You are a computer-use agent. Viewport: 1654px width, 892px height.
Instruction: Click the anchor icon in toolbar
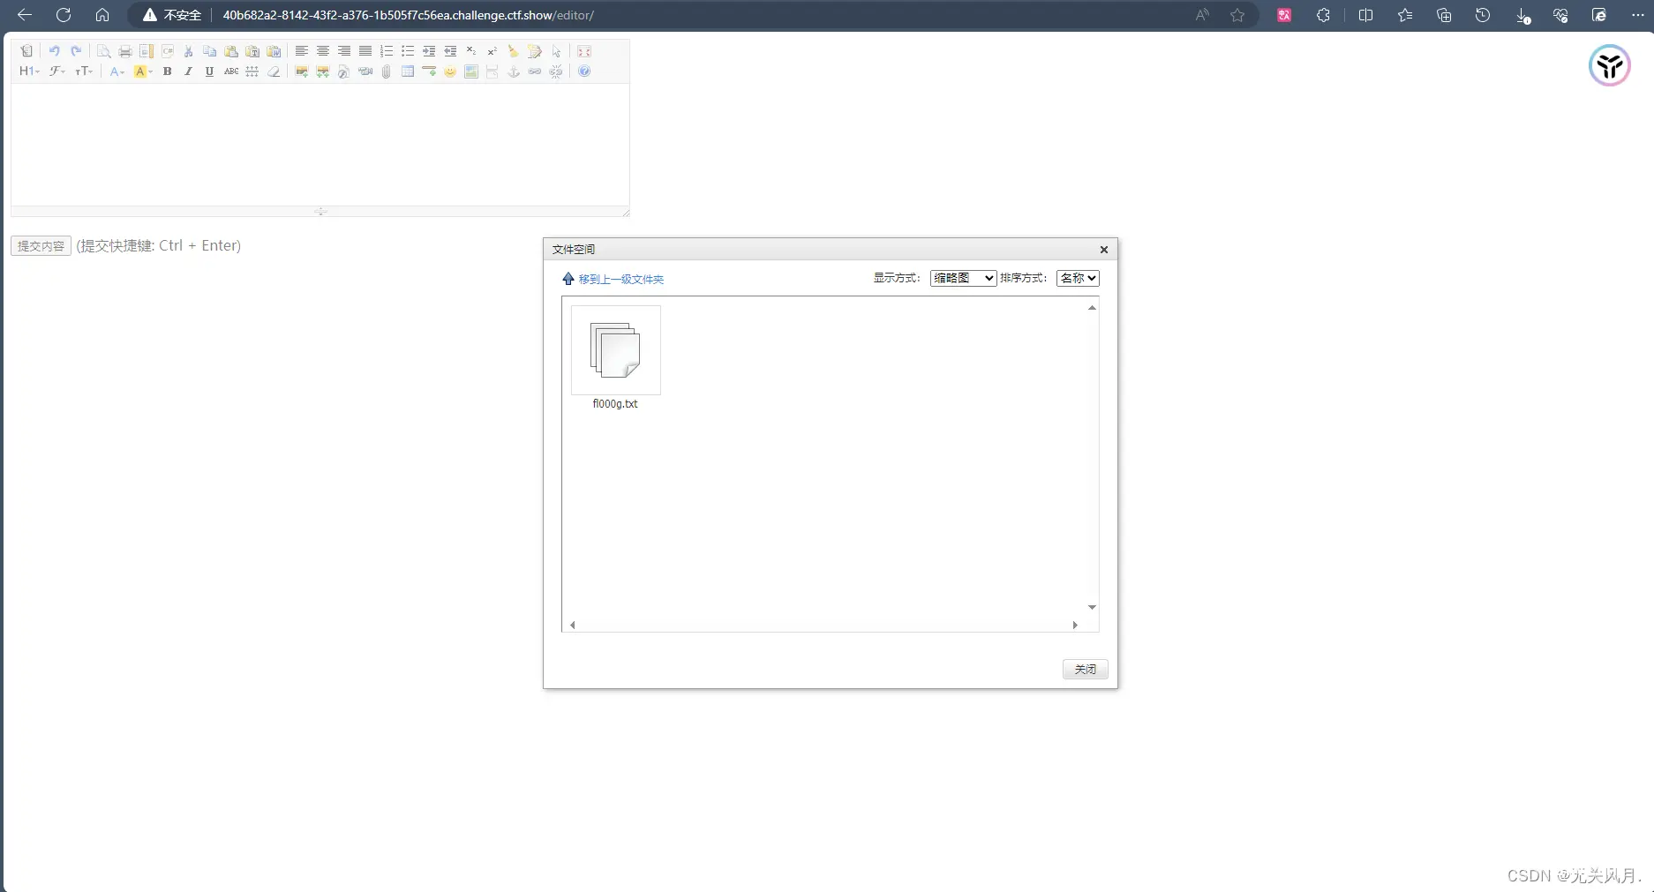coord(514,71)
